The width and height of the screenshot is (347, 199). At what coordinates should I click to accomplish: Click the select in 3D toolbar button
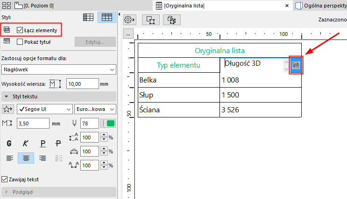[x=172, y=20]
